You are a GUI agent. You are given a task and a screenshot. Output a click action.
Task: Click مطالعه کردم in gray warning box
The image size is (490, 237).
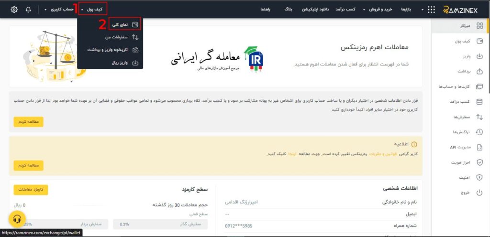tap(28, 122)
